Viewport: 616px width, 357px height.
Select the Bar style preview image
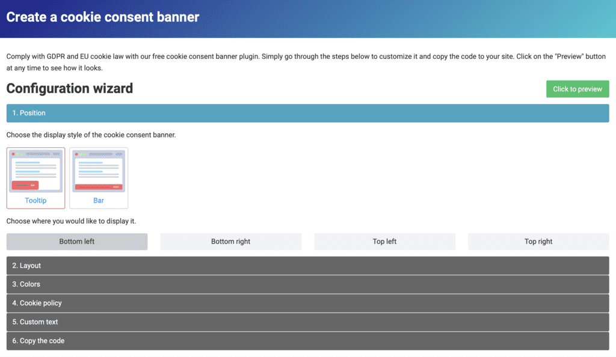pyautogui.click(x=99, y=171)
